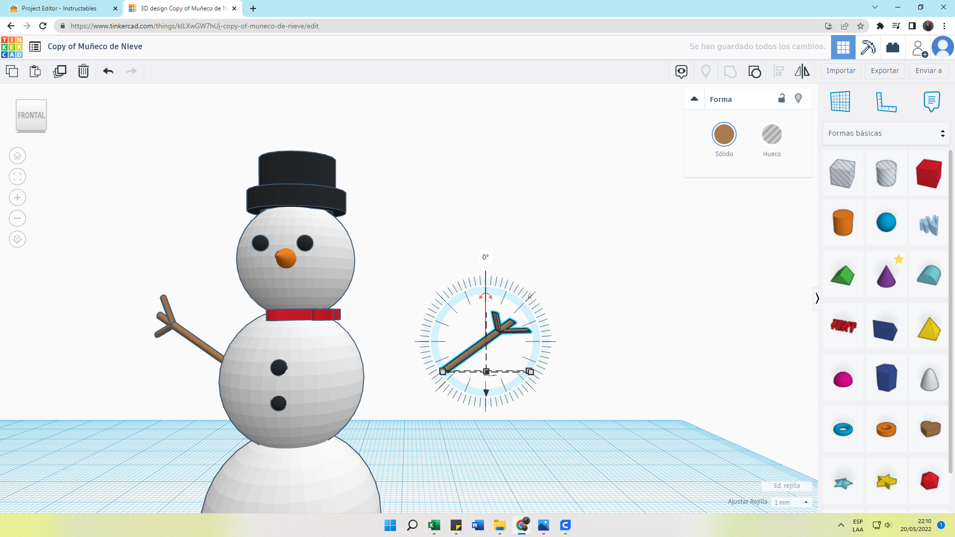Pick the red box shape thumbnail
Image resolution: width=955 pixels, height=537 pixels.
coord(929,174)
